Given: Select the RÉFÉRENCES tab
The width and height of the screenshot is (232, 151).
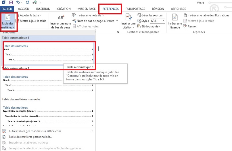Looking at the screenshot, I should (110, 9).
